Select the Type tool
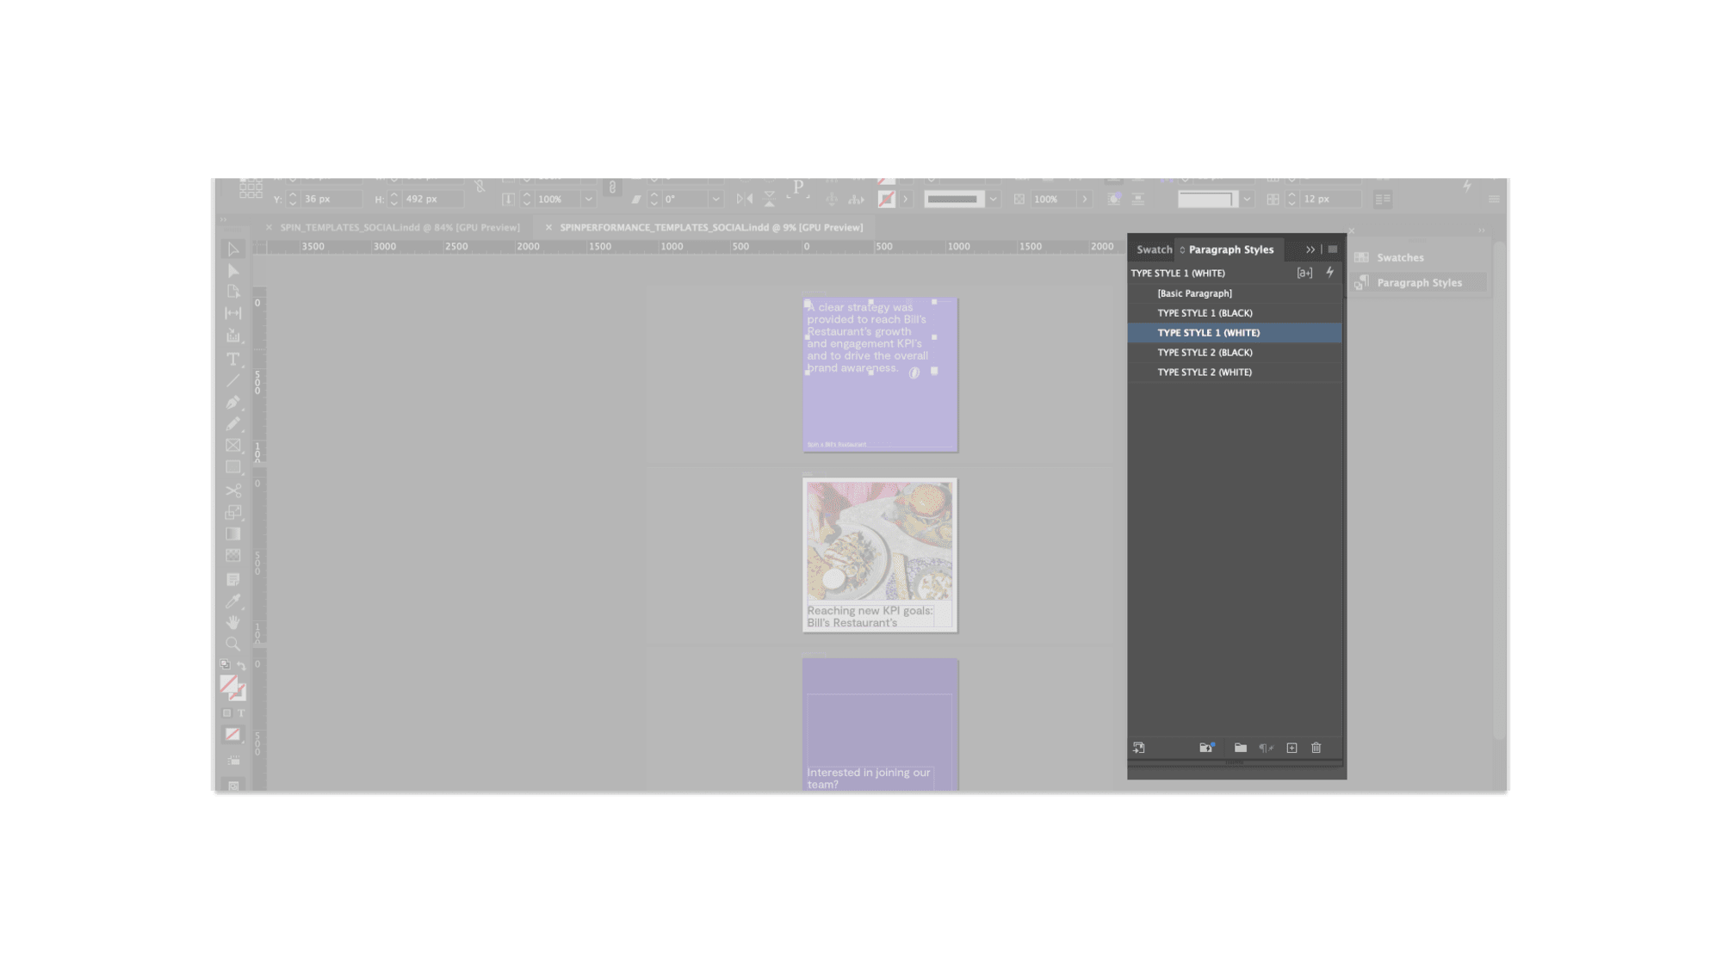 [x=233, y=359]
